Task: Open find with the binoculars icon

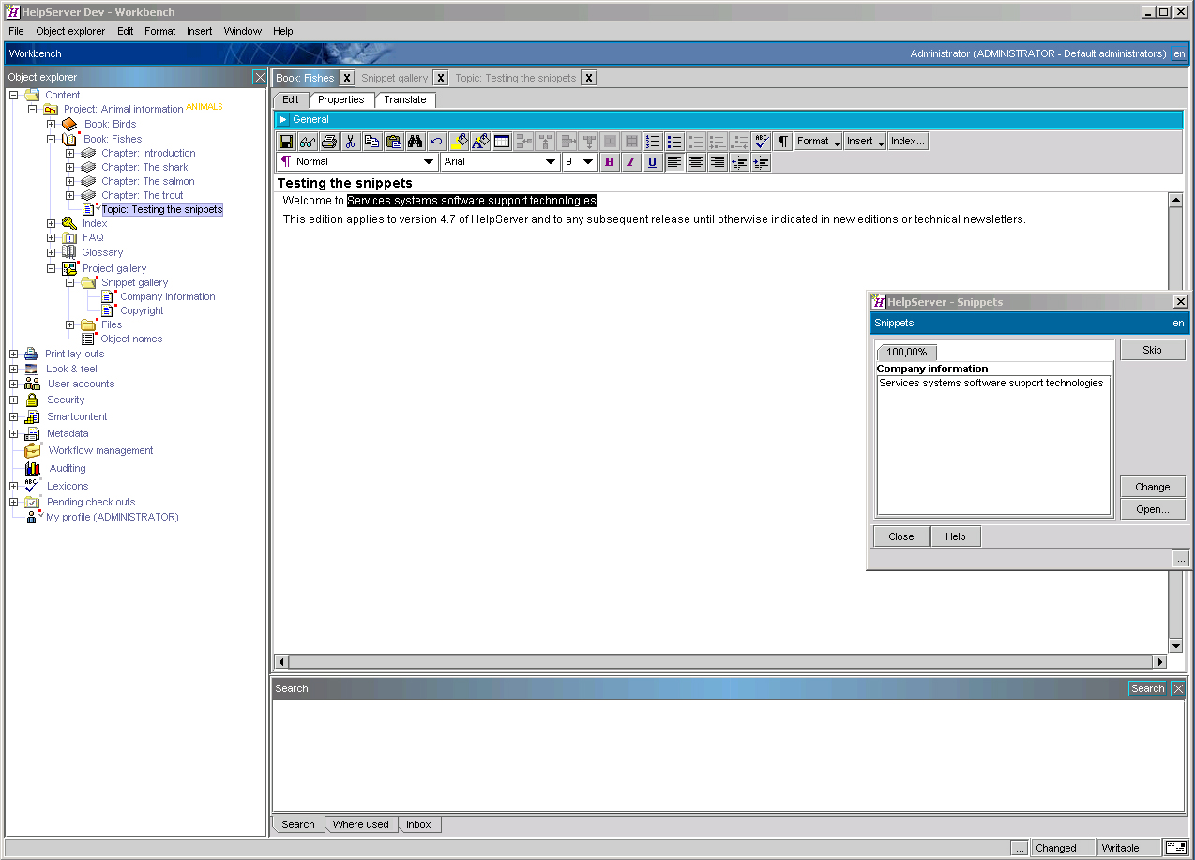Action: pos(416,142)
